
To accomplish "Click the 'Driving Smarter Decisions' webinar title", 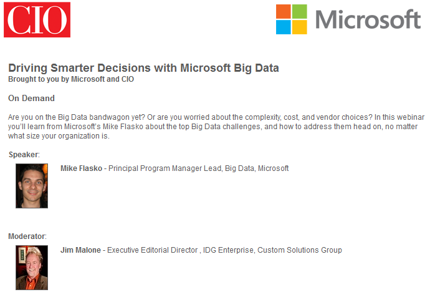I will point(143,68).
